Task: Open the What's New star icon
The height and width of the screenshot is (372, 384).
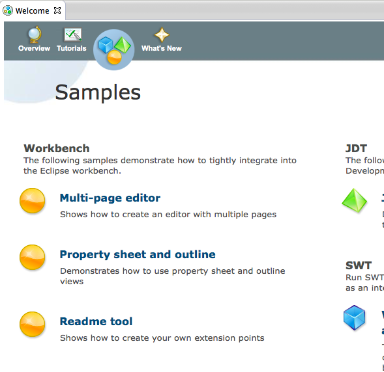Action: 162,35
